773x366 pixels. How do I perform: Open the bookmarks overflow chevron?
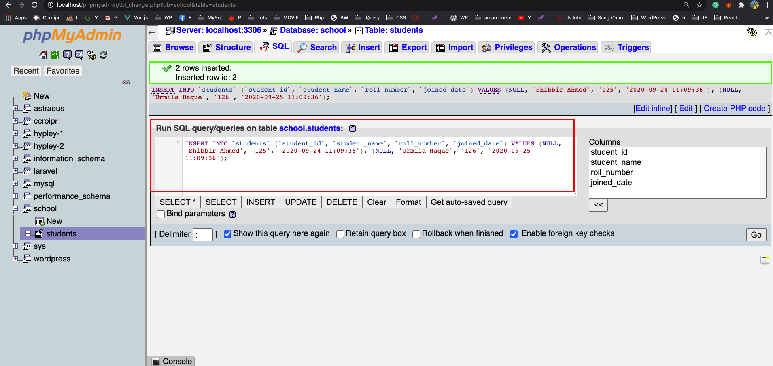[x=767, y=18]
